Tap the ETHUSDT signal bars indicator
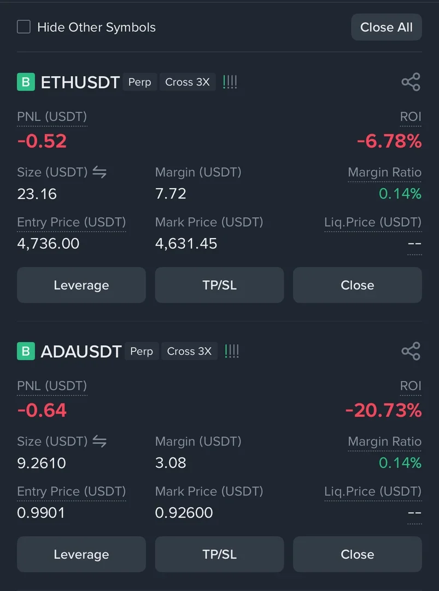Viewport: 439px width, 591px height. (230, 82)
